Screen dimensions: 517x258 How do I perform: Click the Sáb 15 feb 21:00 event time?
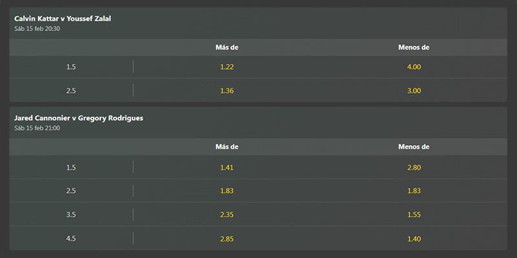pos(37,128)
